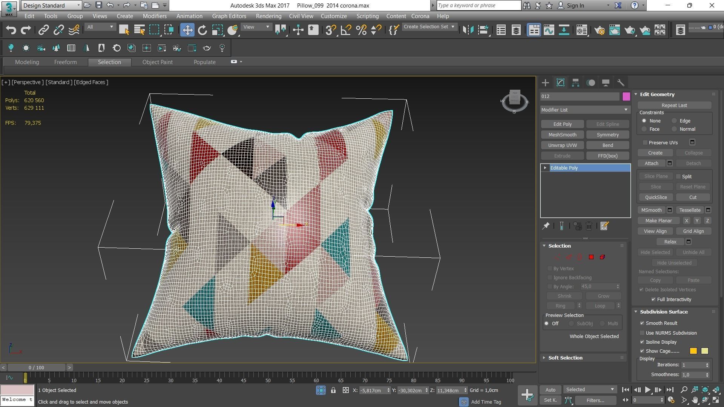Select Polygon sub-object level icon
Screen dimensions: 724x407
coord(591,257)
